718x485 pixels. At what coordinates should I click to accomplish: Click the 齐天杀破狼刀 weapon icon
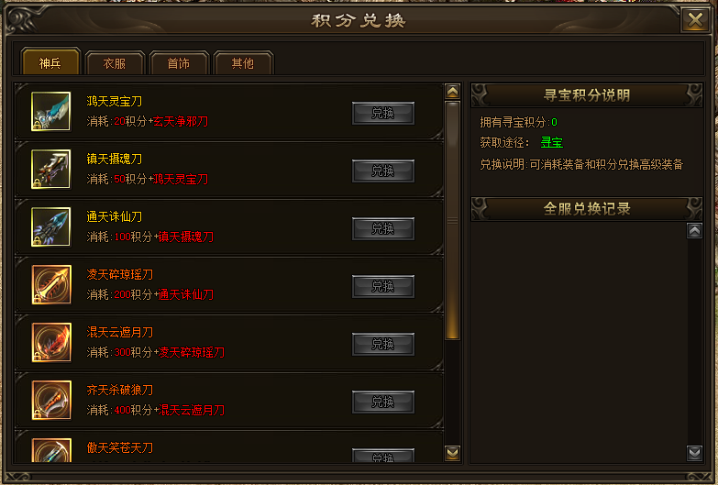point(51,400)
